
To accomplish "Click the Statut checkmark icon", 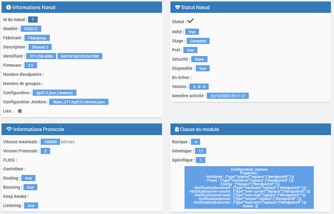I will [x=191, y=21].
